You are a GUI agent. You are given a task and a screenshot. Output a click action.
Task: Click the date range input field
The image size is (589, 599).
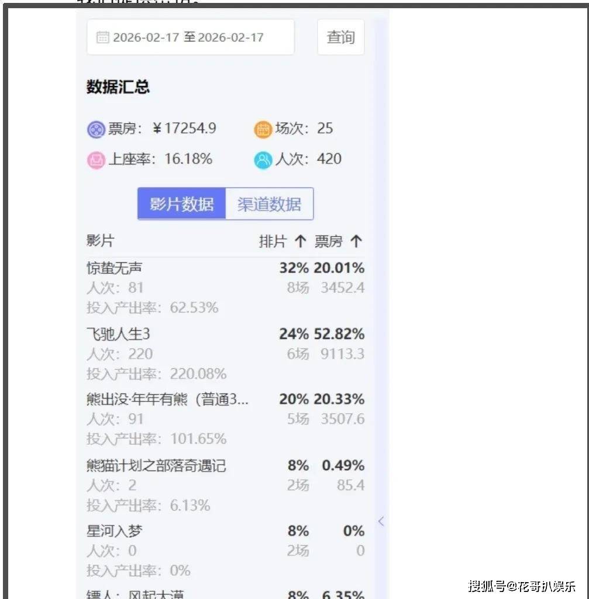[x=190, y=37]
